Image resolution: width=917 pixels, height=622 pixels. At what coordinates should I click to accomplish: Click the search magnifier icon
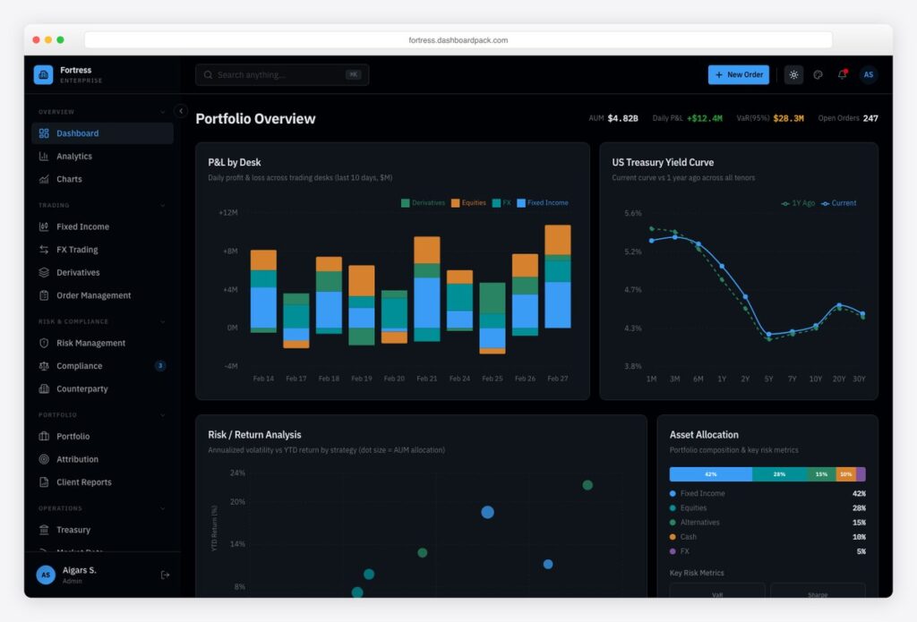coord(208,75)
